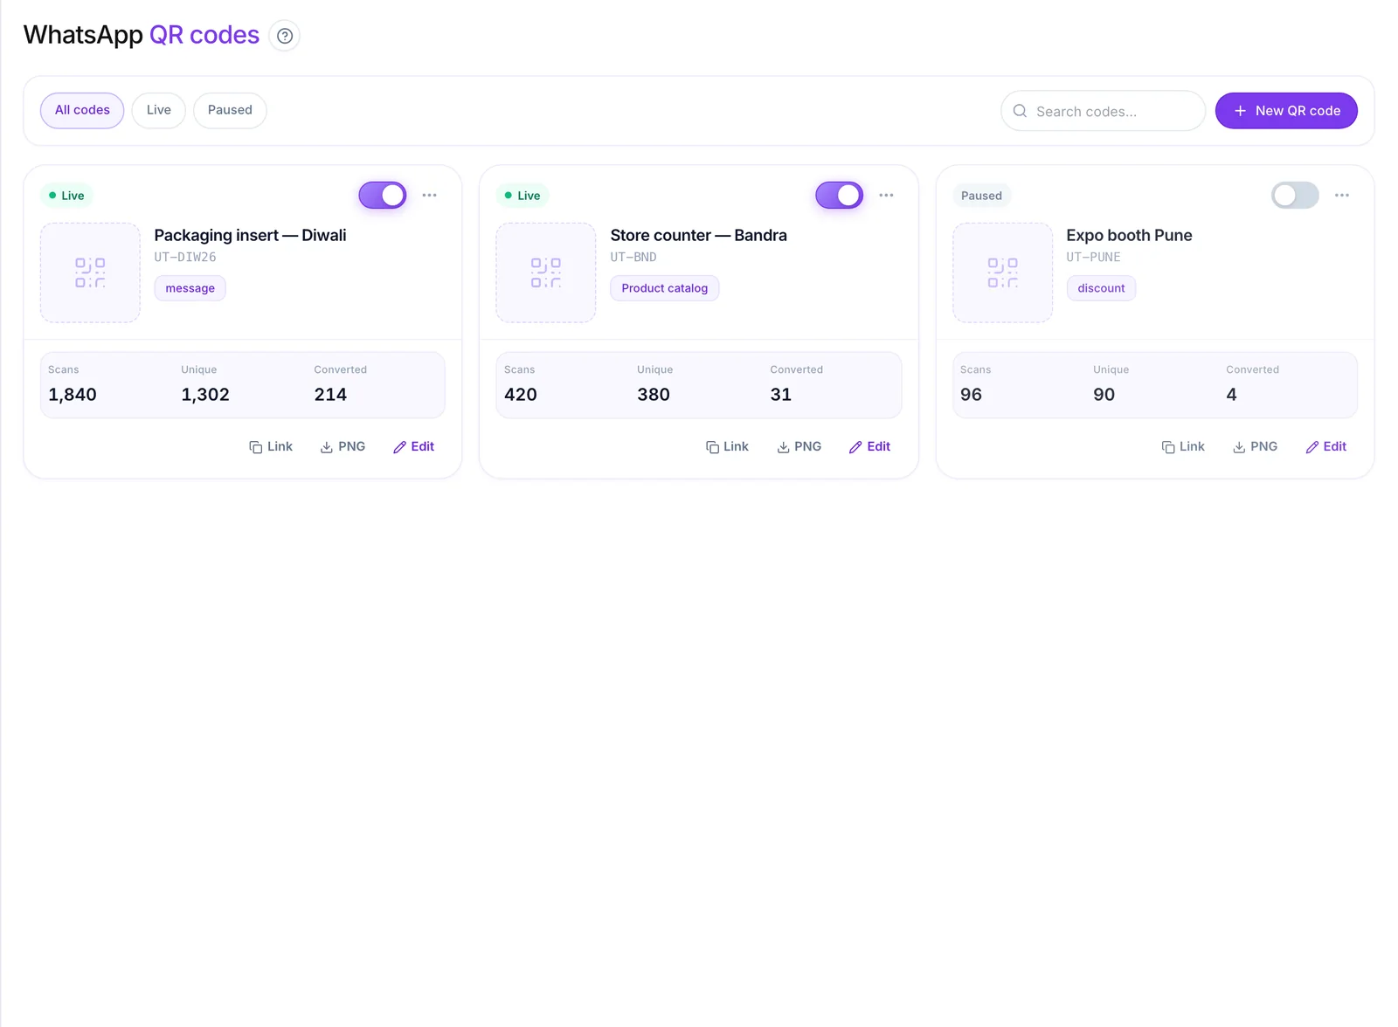Click the Live badge on Diwali card
This screenshot has height=1027, width=1398.
point(66,196)
